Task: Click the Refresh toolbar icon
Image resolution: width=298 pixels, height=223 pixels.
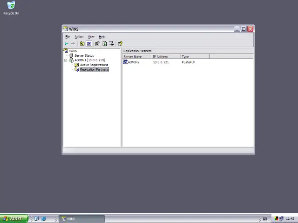Action: pyautogui.click(x=104, y=44)
